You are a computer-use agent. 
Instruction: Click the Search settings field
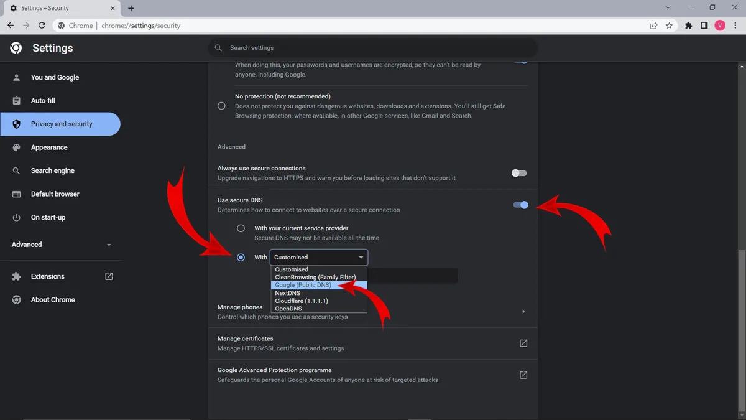[x=373, y=48]
